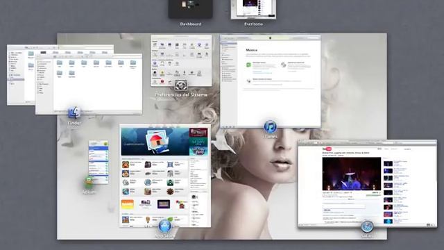Select the iTunes music note icon
Screen dimensions: 444x250
pos(270,126)
